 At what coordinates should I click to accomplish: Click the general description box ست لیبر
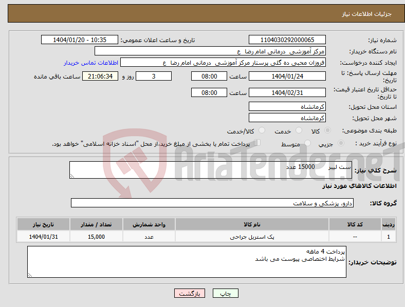tap(211, 170)
